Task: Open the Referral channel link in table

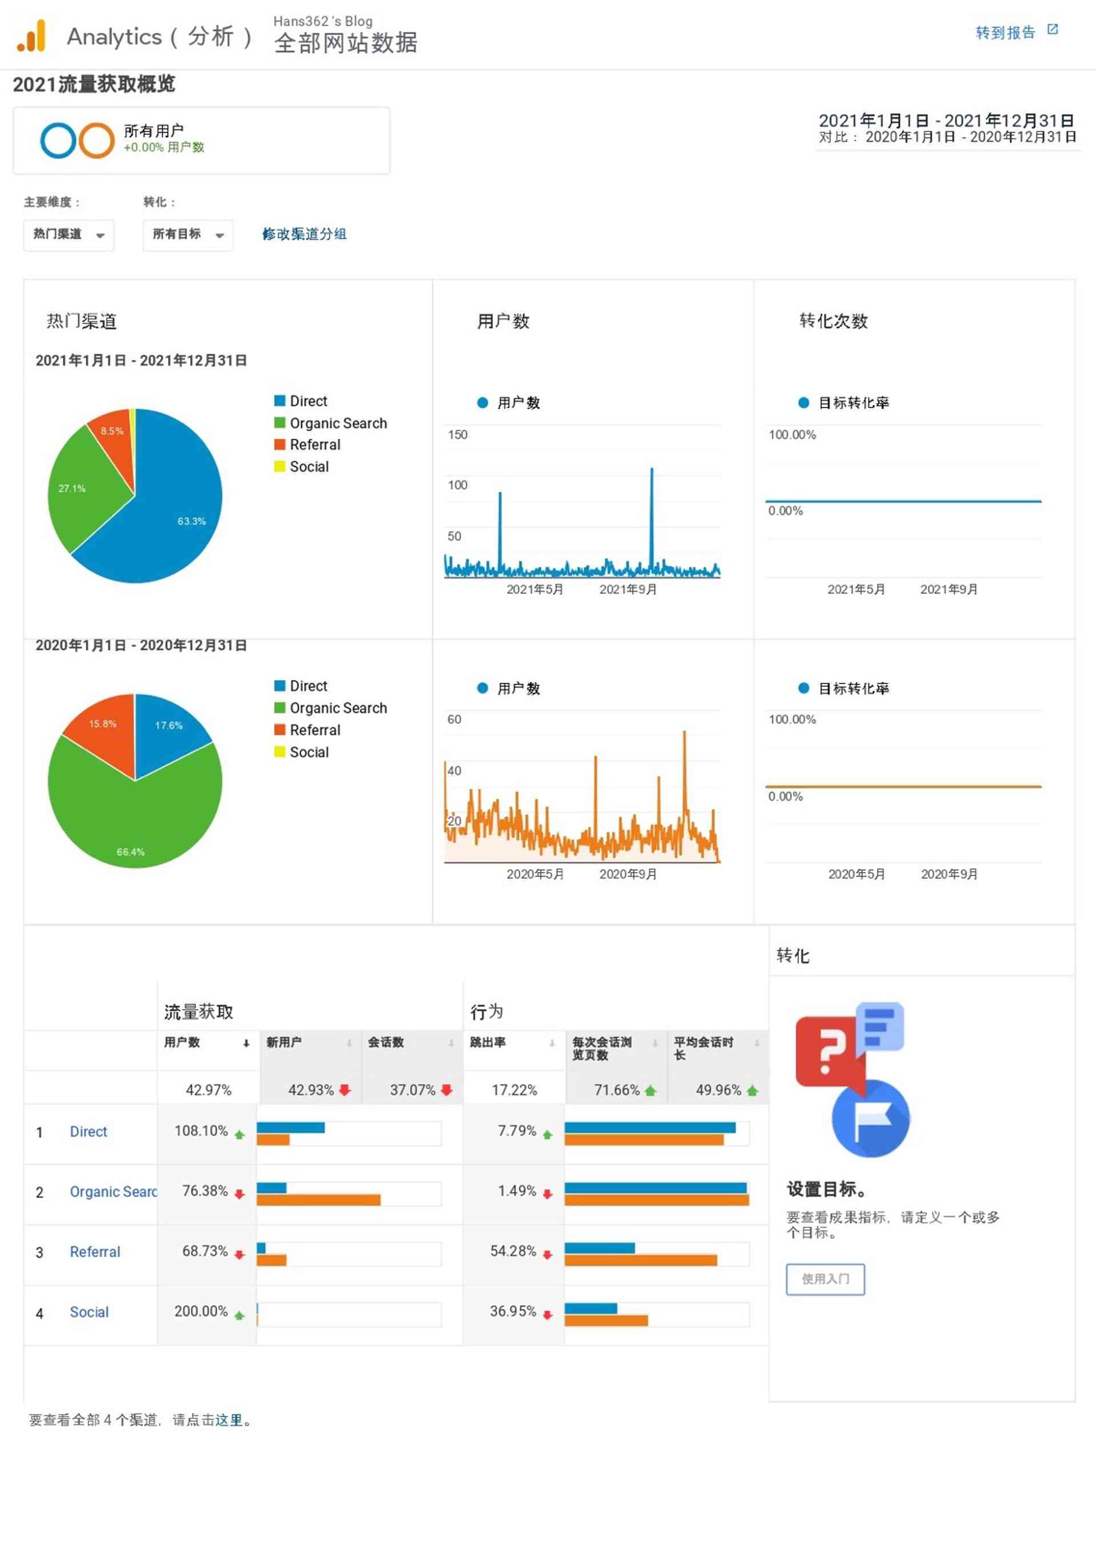Action: (x=95, y=1253)
